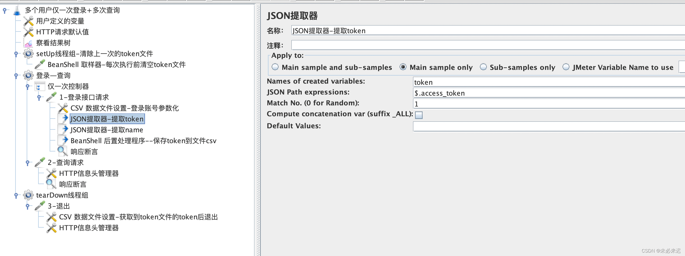
Task: Select BeanShell 后置处理程序--保存token到文件csv
Action: [x=143, y=141]
